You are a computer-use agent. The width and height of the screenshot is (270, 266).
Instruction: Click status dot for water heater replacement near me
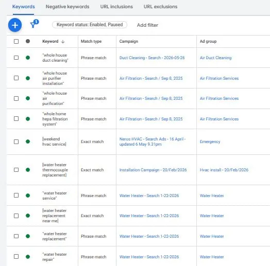coord(28,216)
